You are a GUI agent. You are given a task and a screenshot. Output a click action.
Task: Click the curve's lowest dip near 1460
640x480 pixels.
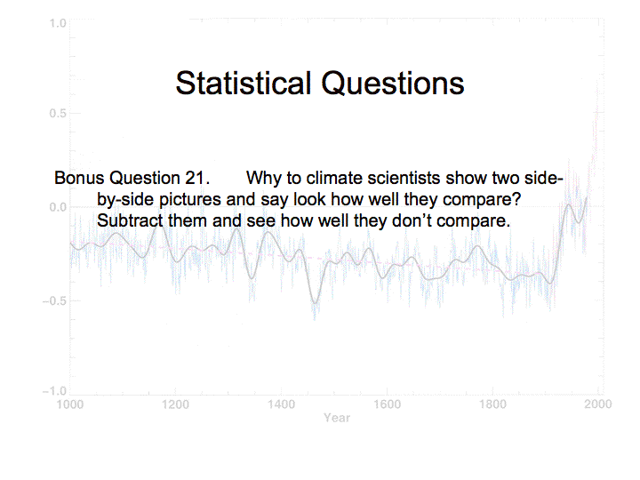[316, 307]
